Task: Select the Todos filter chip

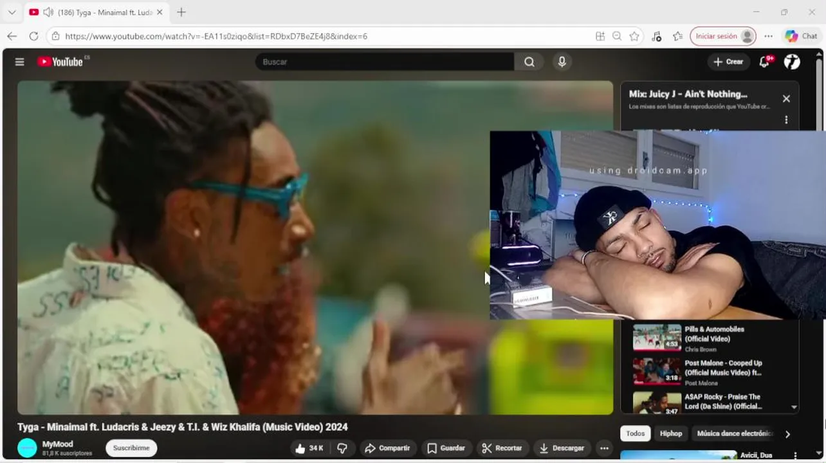Action: coord(636,433)
